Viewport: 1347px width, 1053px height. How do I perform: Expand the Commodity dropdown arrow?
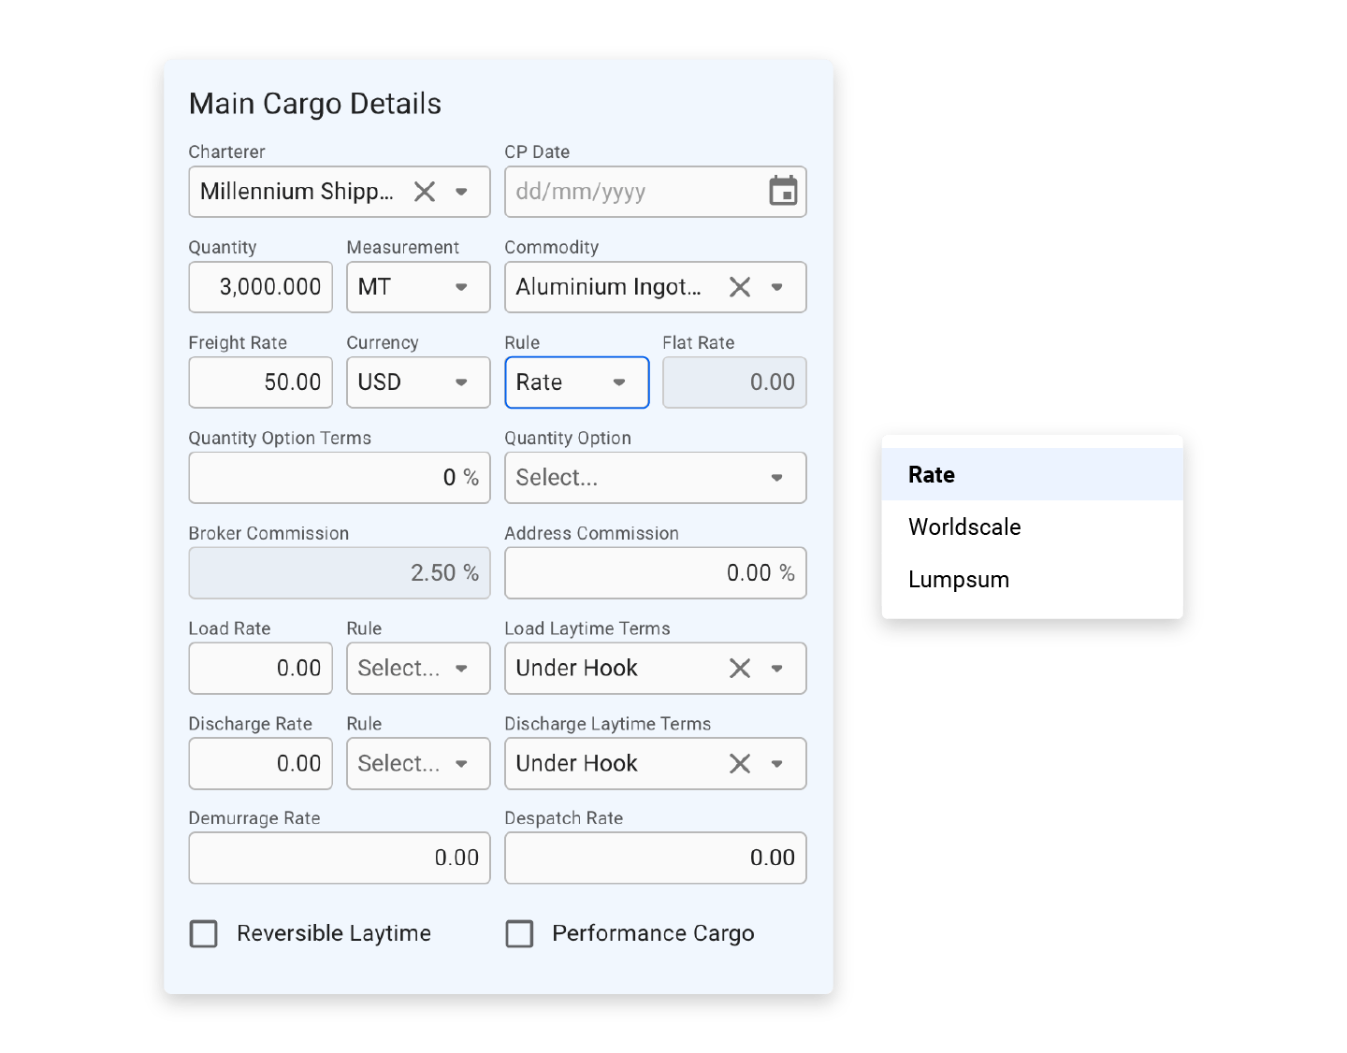click(x=776, y=287)
